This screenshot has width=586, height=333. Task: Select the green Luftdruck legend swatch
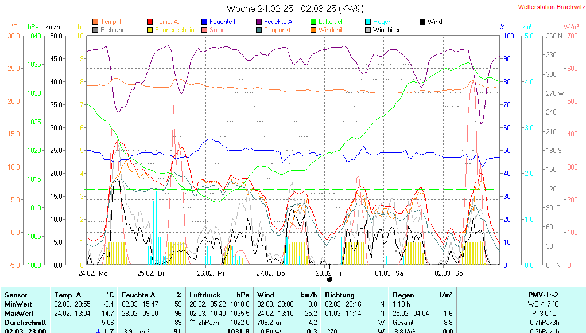pyautogui.click(x=313, y=22)
